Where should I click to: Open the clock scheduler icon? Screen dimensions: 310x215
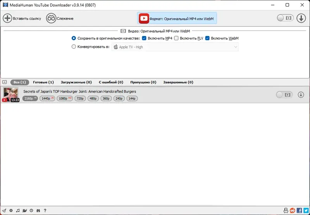(31, 210)
